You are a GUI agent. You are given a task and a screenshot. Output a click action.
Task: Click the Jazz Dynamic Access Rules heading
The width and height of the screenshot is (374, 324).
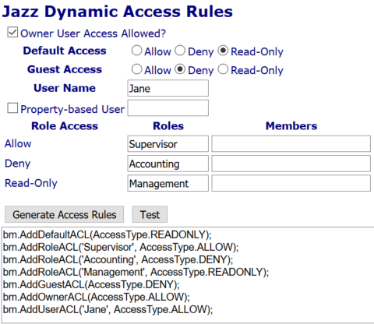click(x=118, y=12)
